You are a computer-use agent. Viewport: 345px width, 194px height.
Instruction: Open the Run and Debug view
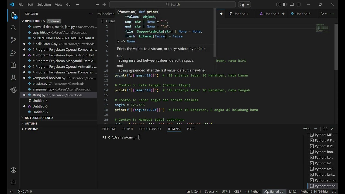pyautogui.click(x=13, y=53)
